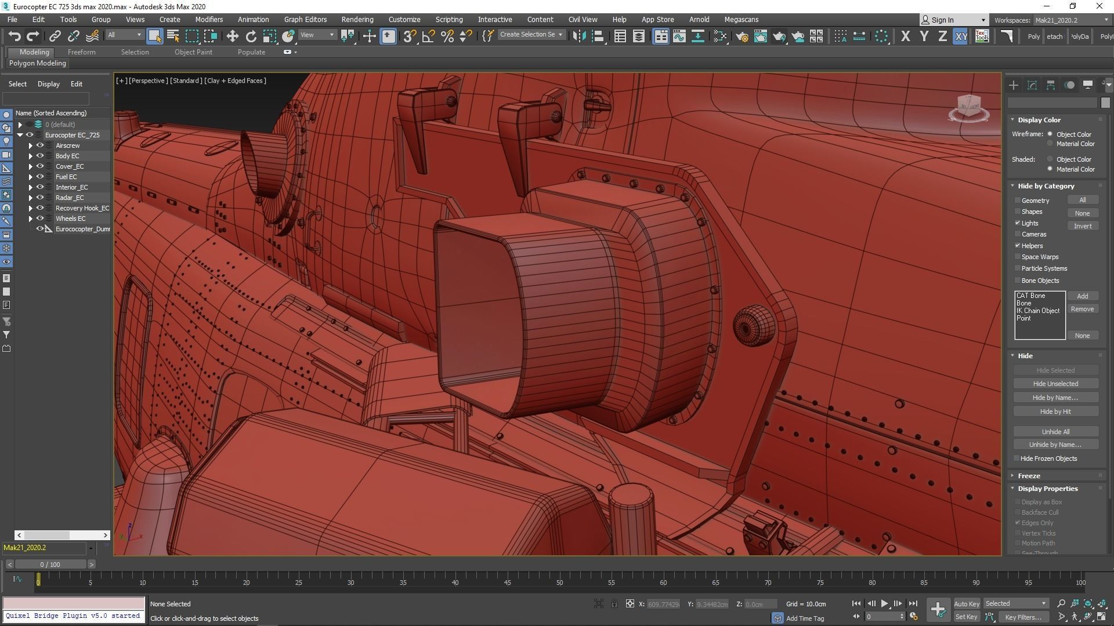Viewport: 1114px width, 626px height.
Task: Click the Mirror tool icon
Action: pyautogui.click(x=578, y=37)
